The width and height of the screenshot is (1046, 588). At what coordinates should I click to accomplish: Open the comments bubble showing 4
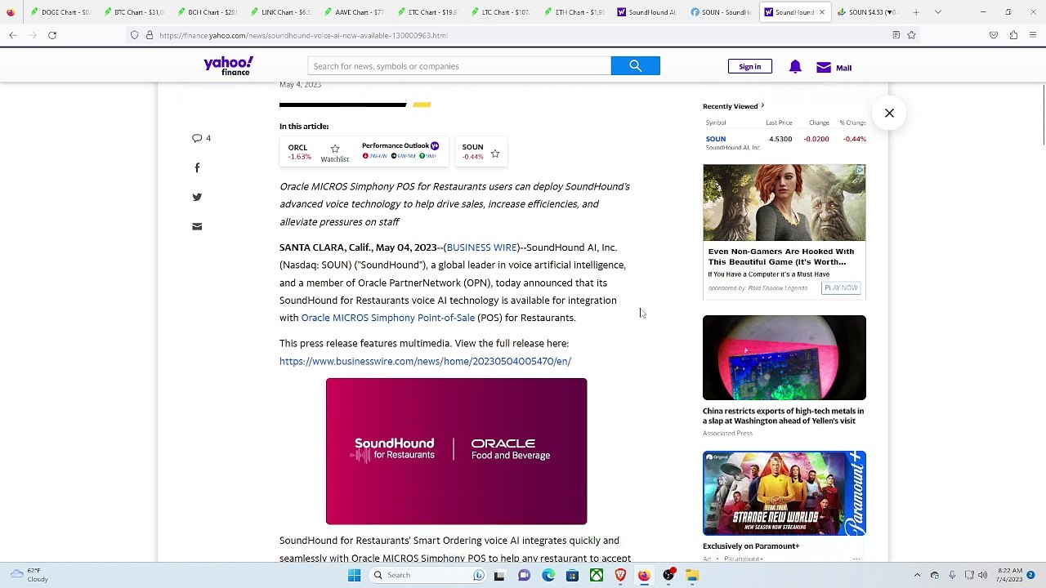click(x=201, y=138)
